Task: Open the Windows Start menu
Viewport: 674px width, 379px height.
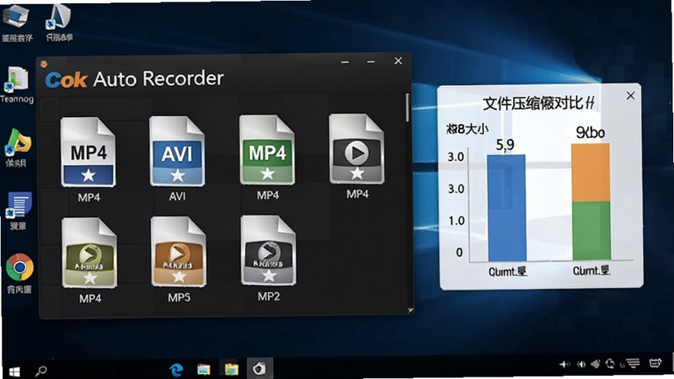Action: [14, 371]
